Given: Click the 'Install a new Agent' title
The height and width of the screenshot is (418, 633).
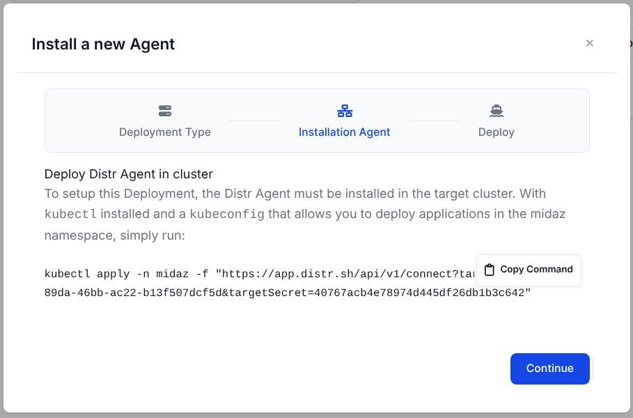Looking at the screenshot, I should coord(103,45).
